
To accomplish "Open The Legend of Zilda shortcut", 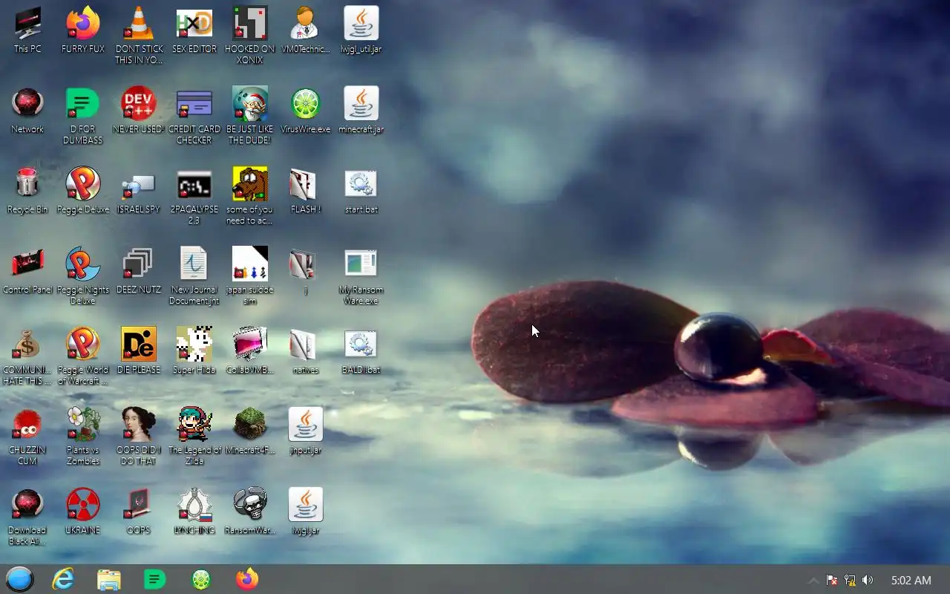I will (x=194, y=437).
